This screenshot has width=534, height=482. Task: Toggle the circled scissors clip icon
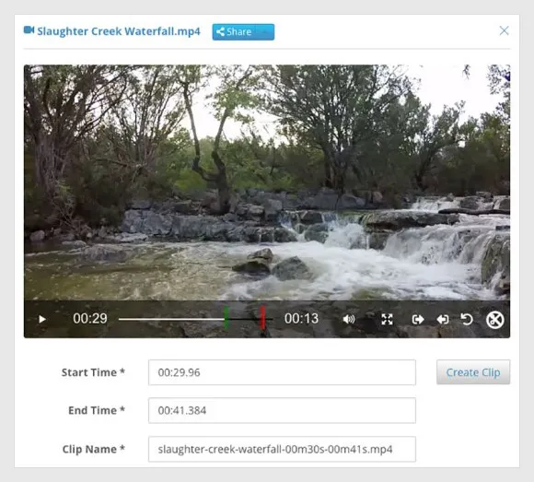click(x=494, y=320)
